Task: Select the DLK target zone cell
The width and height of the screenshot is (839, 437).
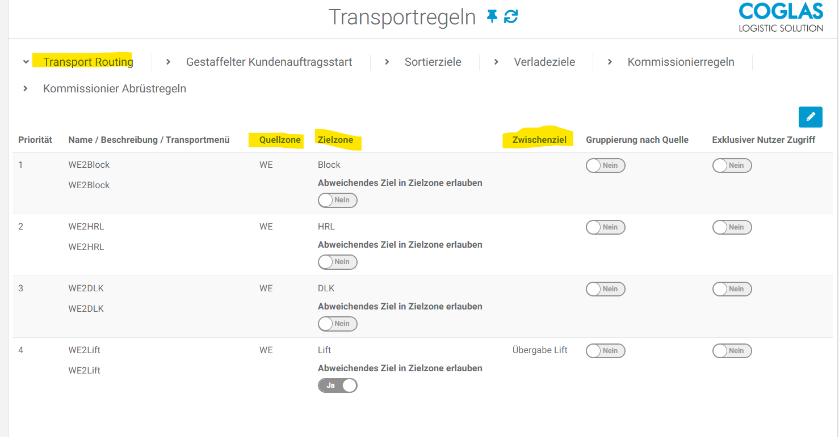Action: coord(326,288)
